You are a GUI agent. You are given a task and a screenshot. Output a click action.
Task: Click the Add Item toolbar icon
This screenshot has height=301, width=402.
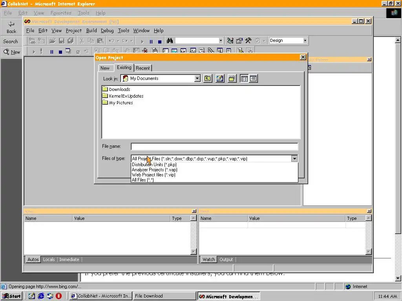(x=41, y=41)
